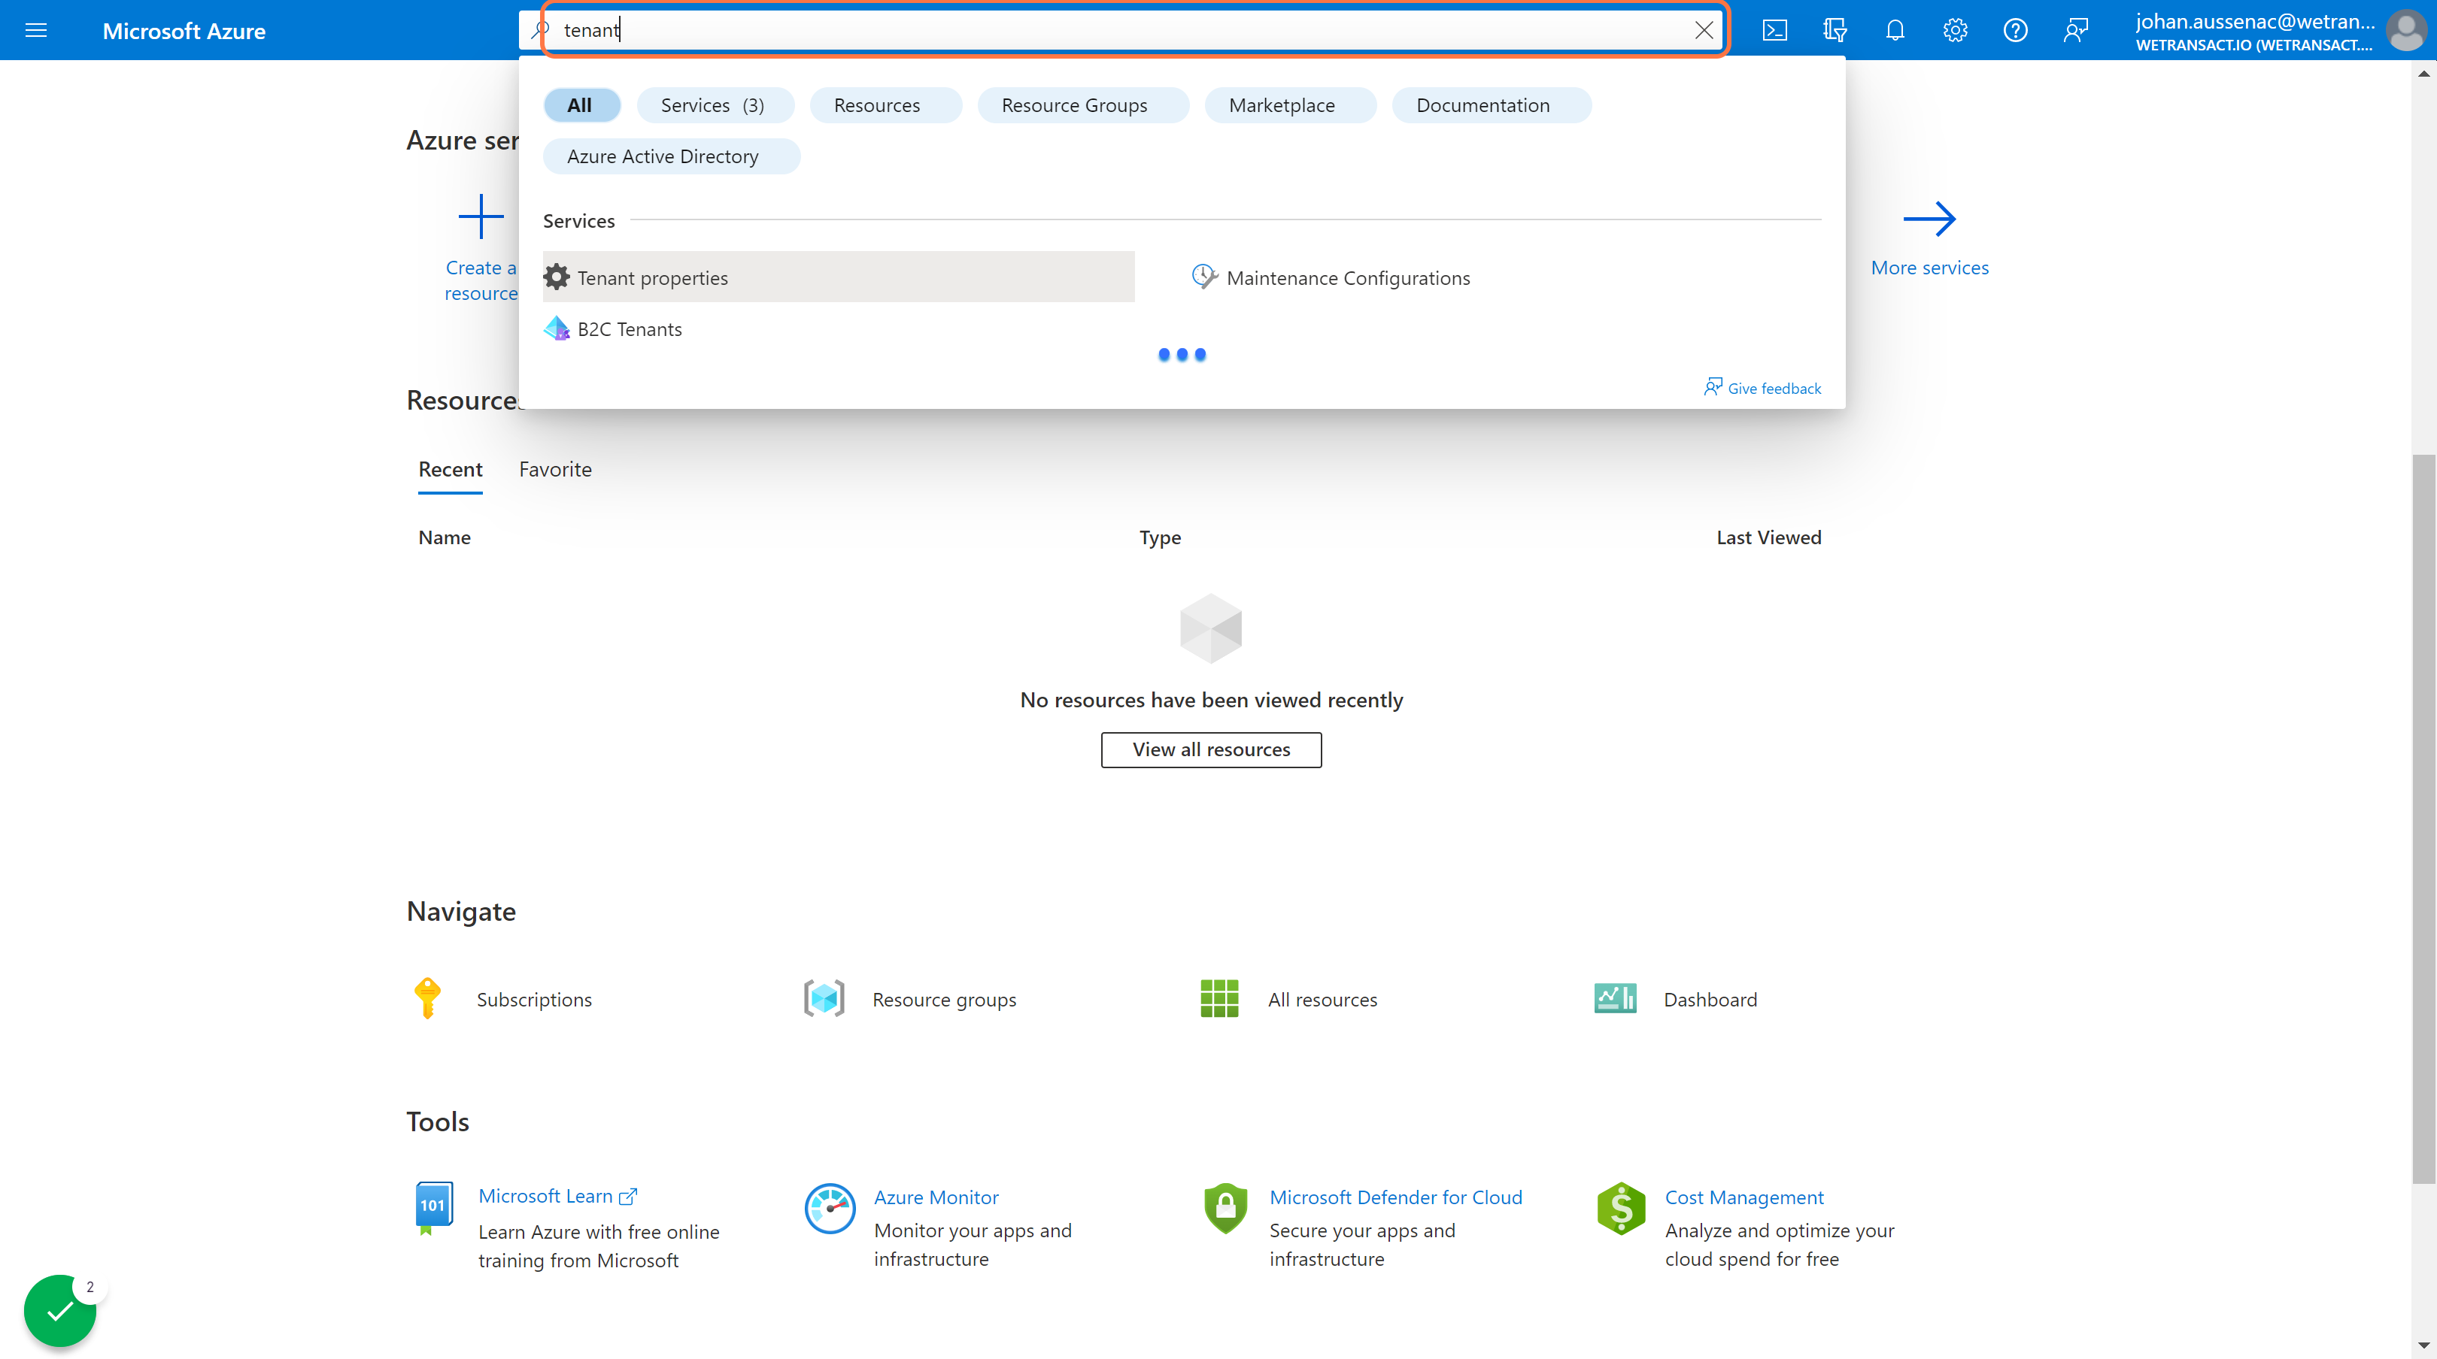This screenshot has height=1359, width=2437.
Task: Switch to the Favorite tab
Action: 555,470
